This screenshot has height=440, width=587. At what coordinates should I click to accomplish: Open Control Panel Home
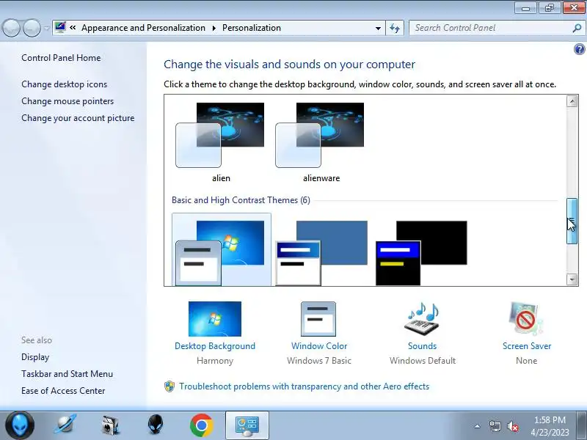pos(61,58)
